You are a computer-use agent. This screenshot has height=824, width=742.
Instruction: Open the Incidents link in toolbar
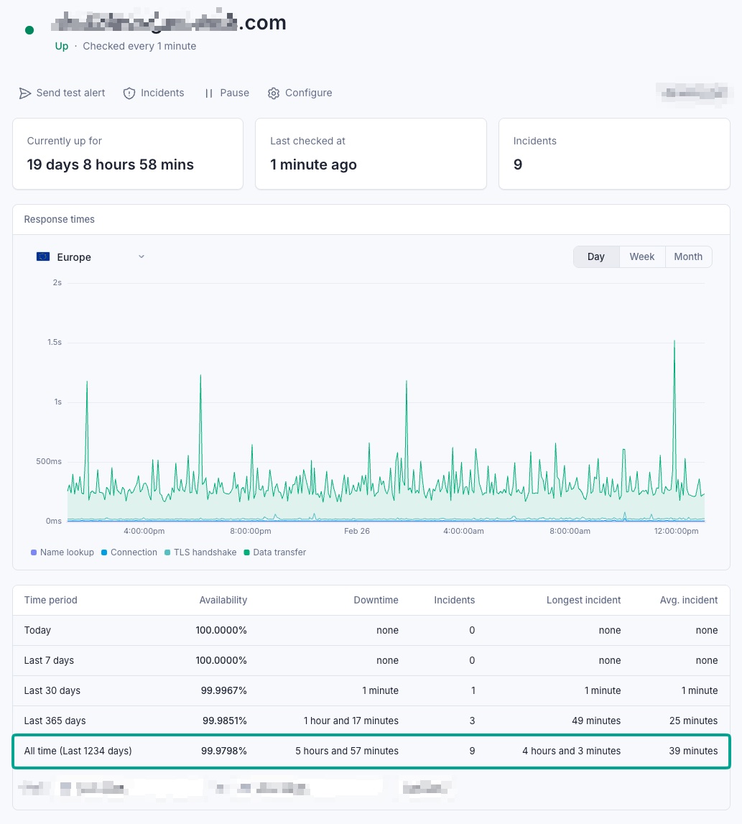(162, 93)
